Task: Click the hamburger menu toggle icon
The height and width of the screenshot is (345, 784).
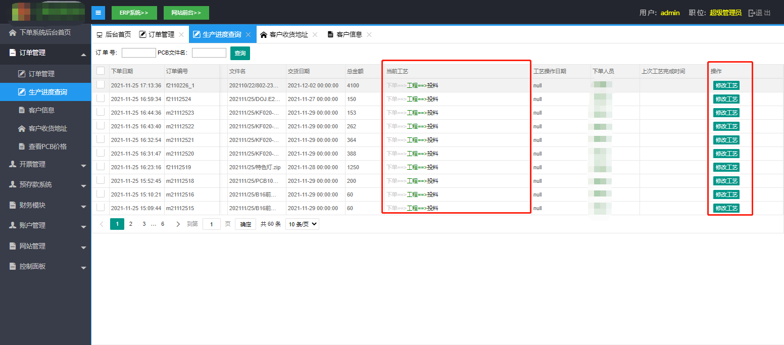Action: coord(98,13)
